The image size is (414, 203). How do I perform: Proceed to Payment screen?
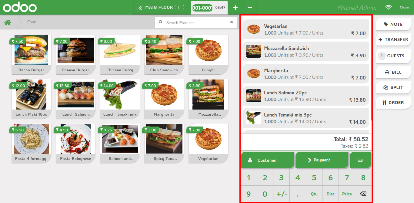322,160
